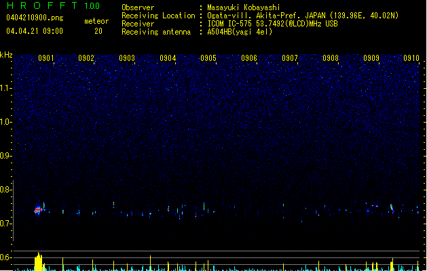Click the date stamp 04.04.21 09:00
The width and height of the screenshot is (427, 271).
[35, 31]
